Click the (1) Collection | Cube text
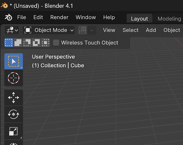The height and width of the screenshot is (145, 183). pyautogui.click(x=58, y=66)
